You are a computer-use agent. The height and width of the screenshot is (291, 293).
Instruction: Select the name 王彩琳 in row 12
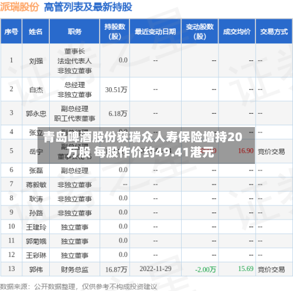click(36, 255)
